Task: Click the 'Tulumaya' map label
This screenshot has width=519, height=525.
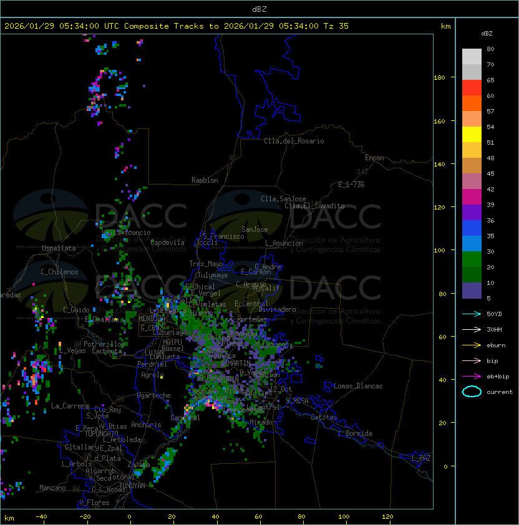Action: [x=213, y=275]
